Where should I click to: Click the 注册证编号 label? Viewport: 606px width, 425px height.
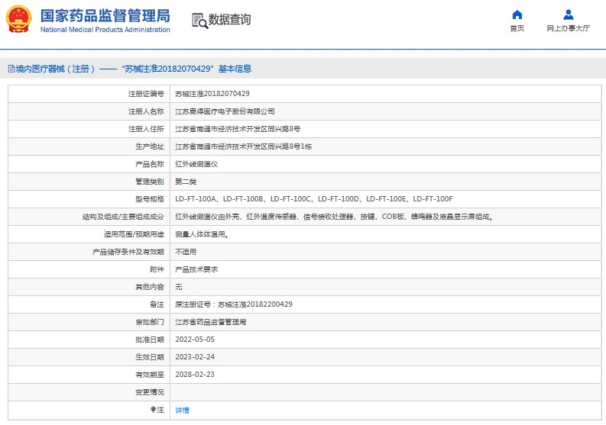pyautogui.click(x=146, y=94)
